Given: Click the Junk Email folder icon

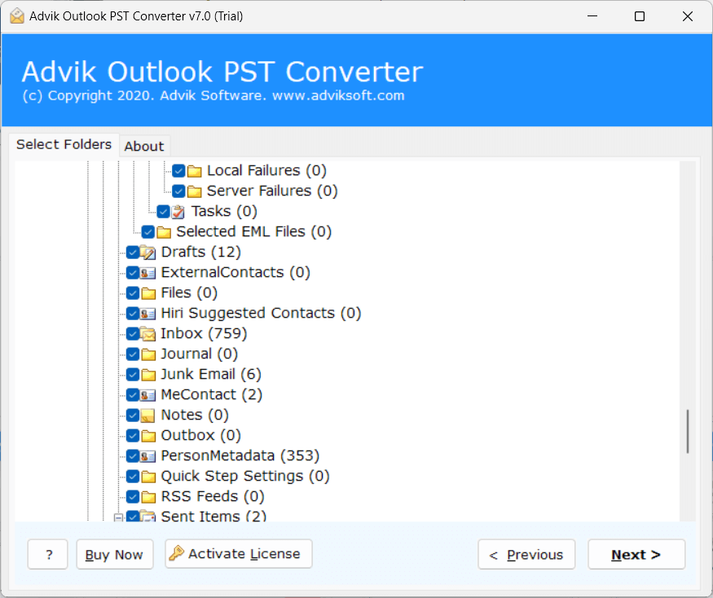Looking at the screenshot, I should click(148, 375).
